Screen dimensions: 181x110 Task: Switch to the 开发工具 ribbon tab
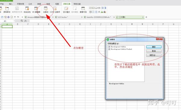tap(67, 4)
